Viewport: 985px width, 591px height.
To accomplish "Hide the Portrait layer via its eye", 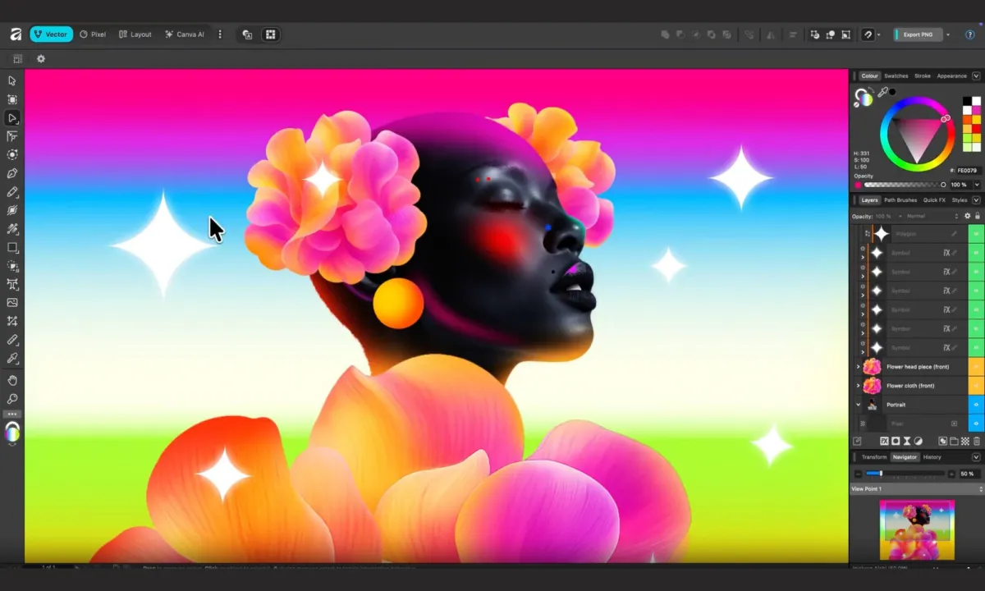I will point(976,405).
